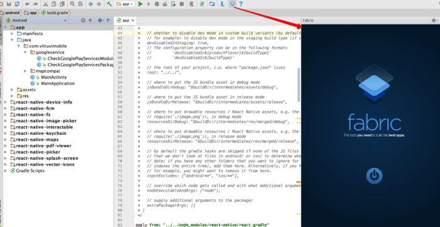Screen dimensions: 440x227
Task: Expand the manifests folder
Action: tap(12, 34)
